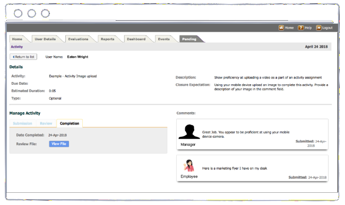345x205 pixels.
Task: Click the Manager silhouette avatar
Action: [x=189, y=131]
